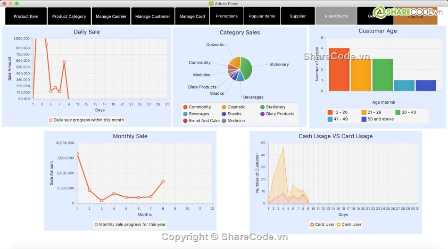Open the Product Item section
This screenshot has height=249, width=448.
26,17
